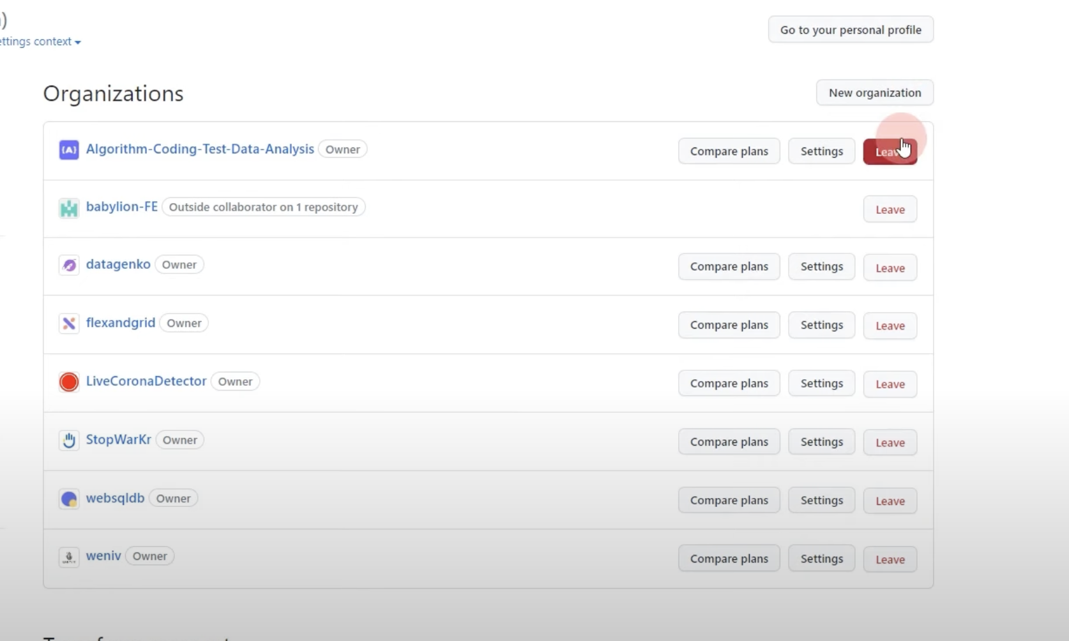Compare plans for websqldb organization
The image size is (1069, 641).
729,501
